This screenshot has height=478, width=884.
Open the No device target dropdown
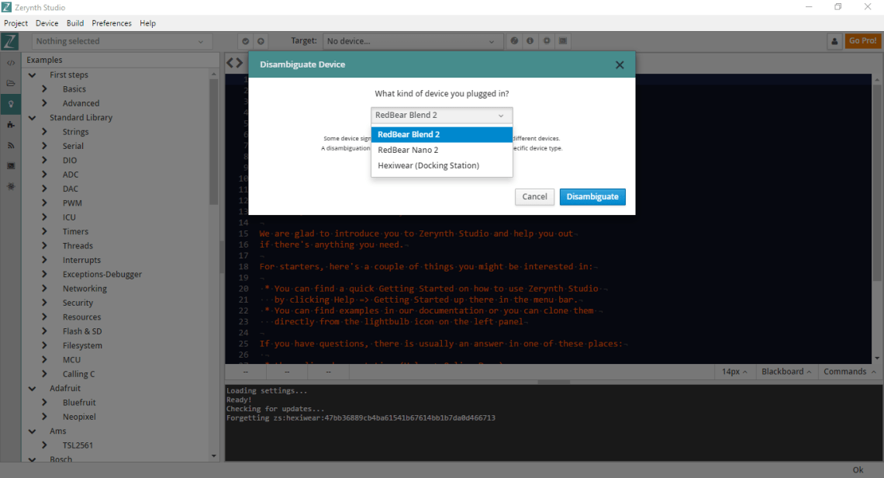click(411, 41)
